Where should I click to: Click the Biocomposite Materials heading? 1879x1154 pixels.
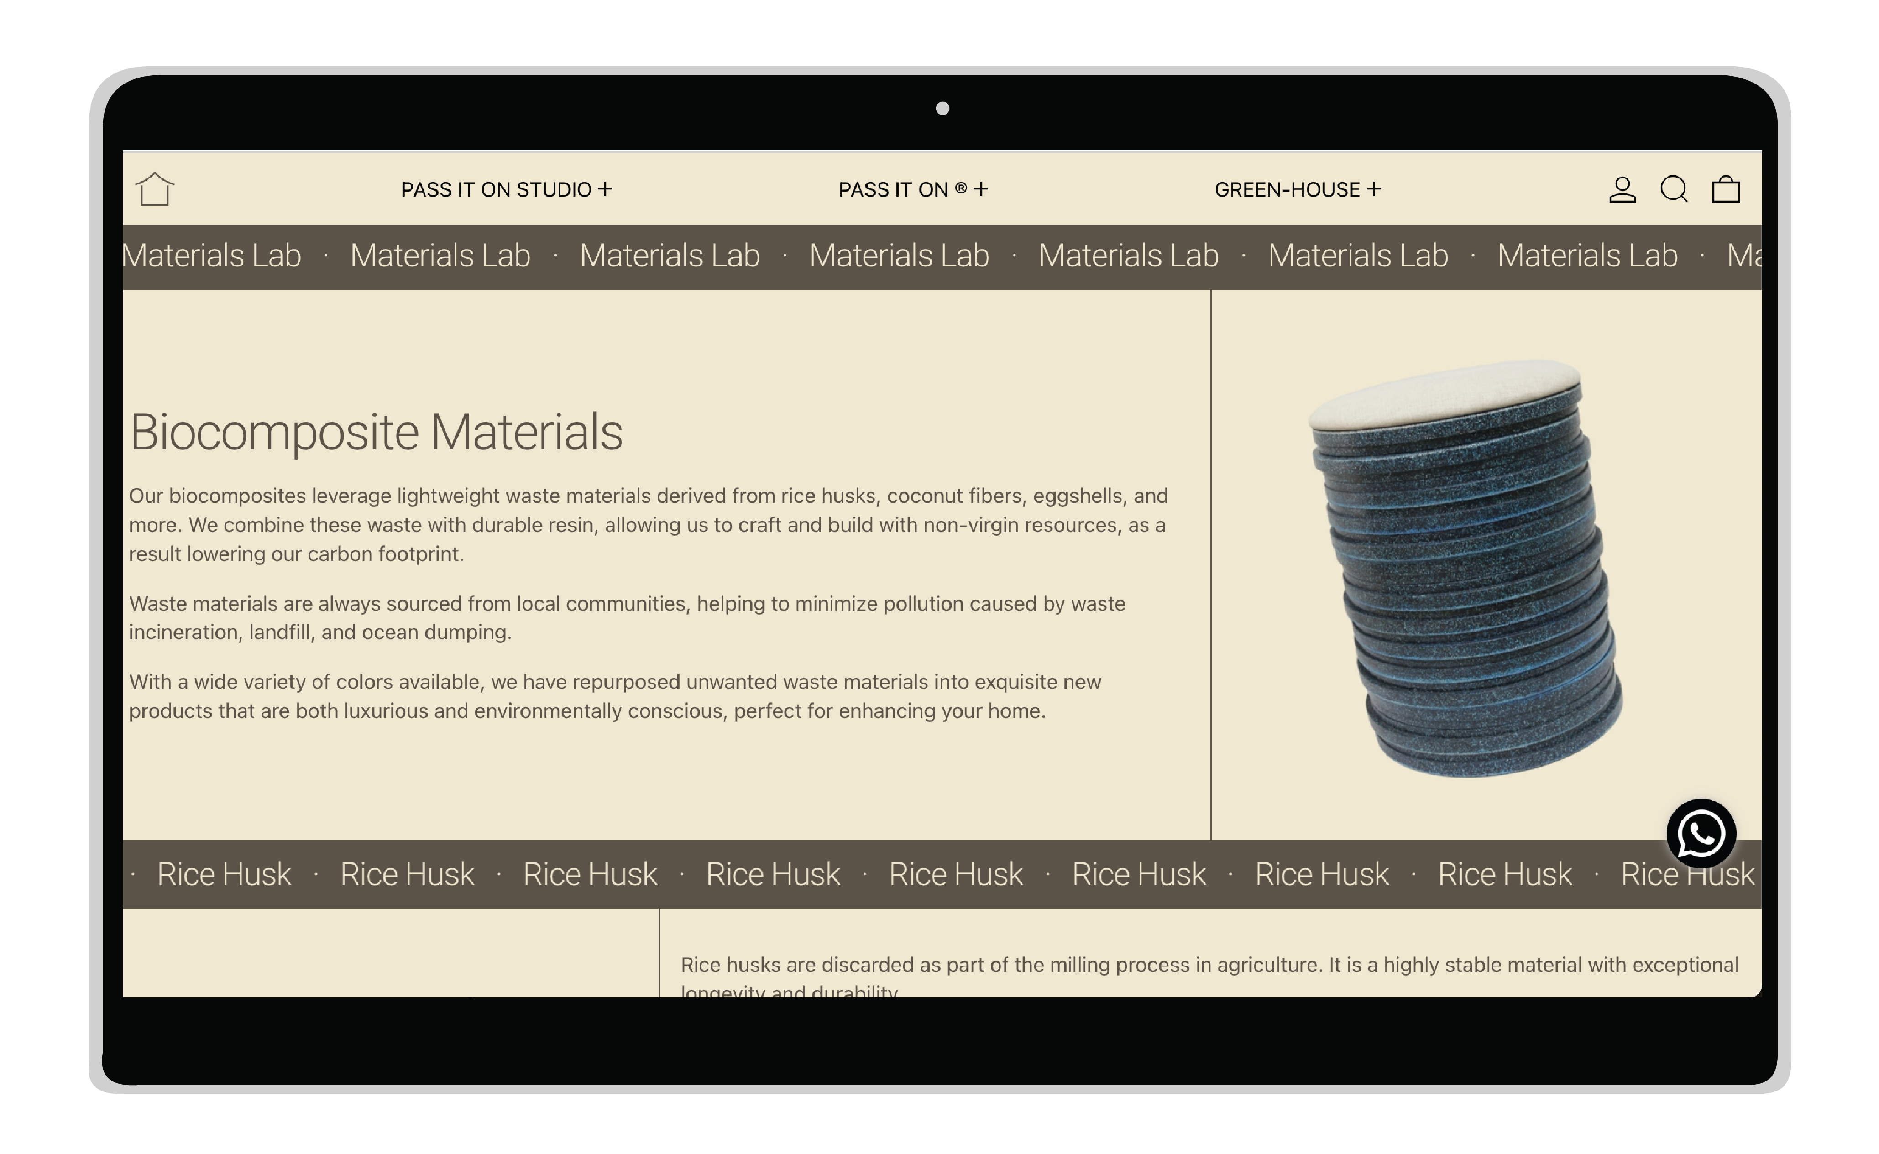click(376, 432)
